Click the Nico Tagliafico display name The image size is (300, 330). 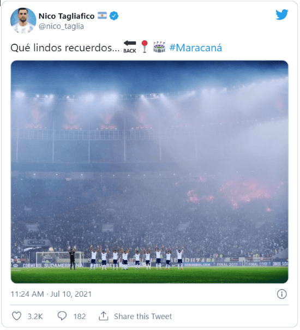point(67,16)
